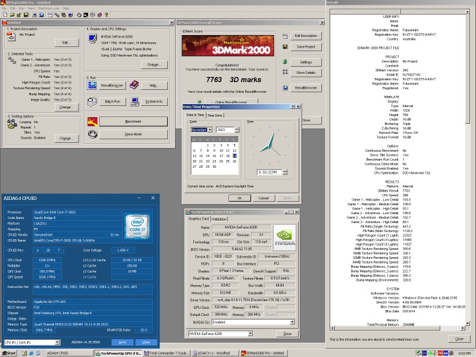Image resolution: width=476 pixels, height=357 pixels.
Task: Click Save button in AIDA64 CPUID
Action: pos(123,342)
